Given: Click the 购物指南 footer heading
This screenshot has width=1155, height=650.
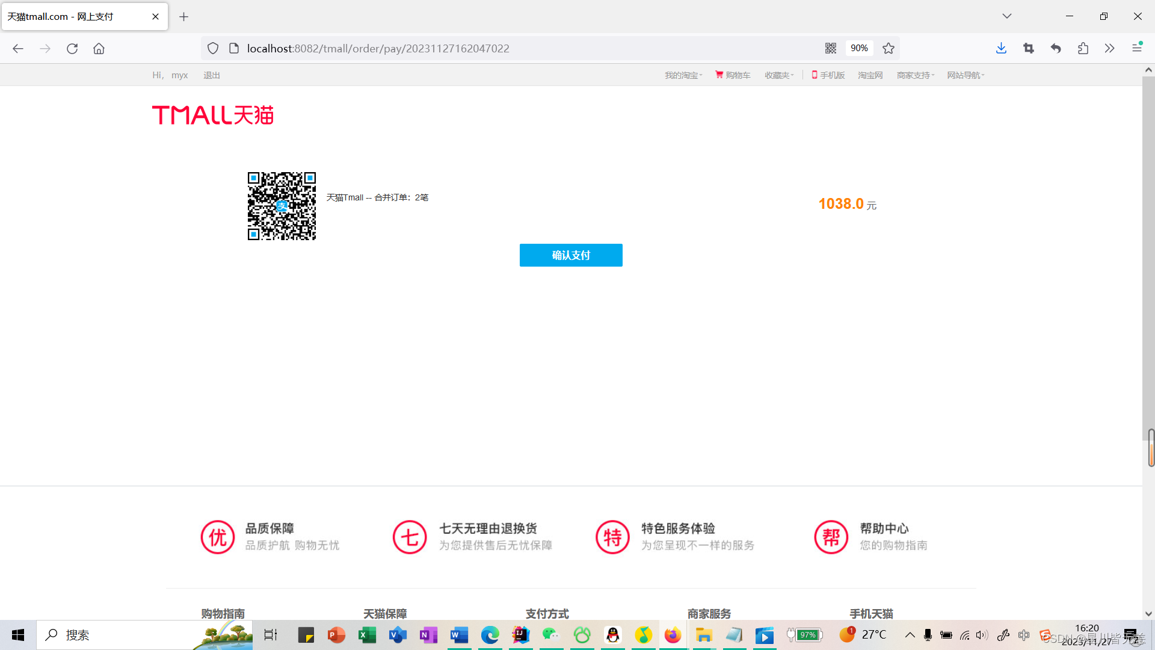Looking at the screenshot, I should tap(223, 613).
